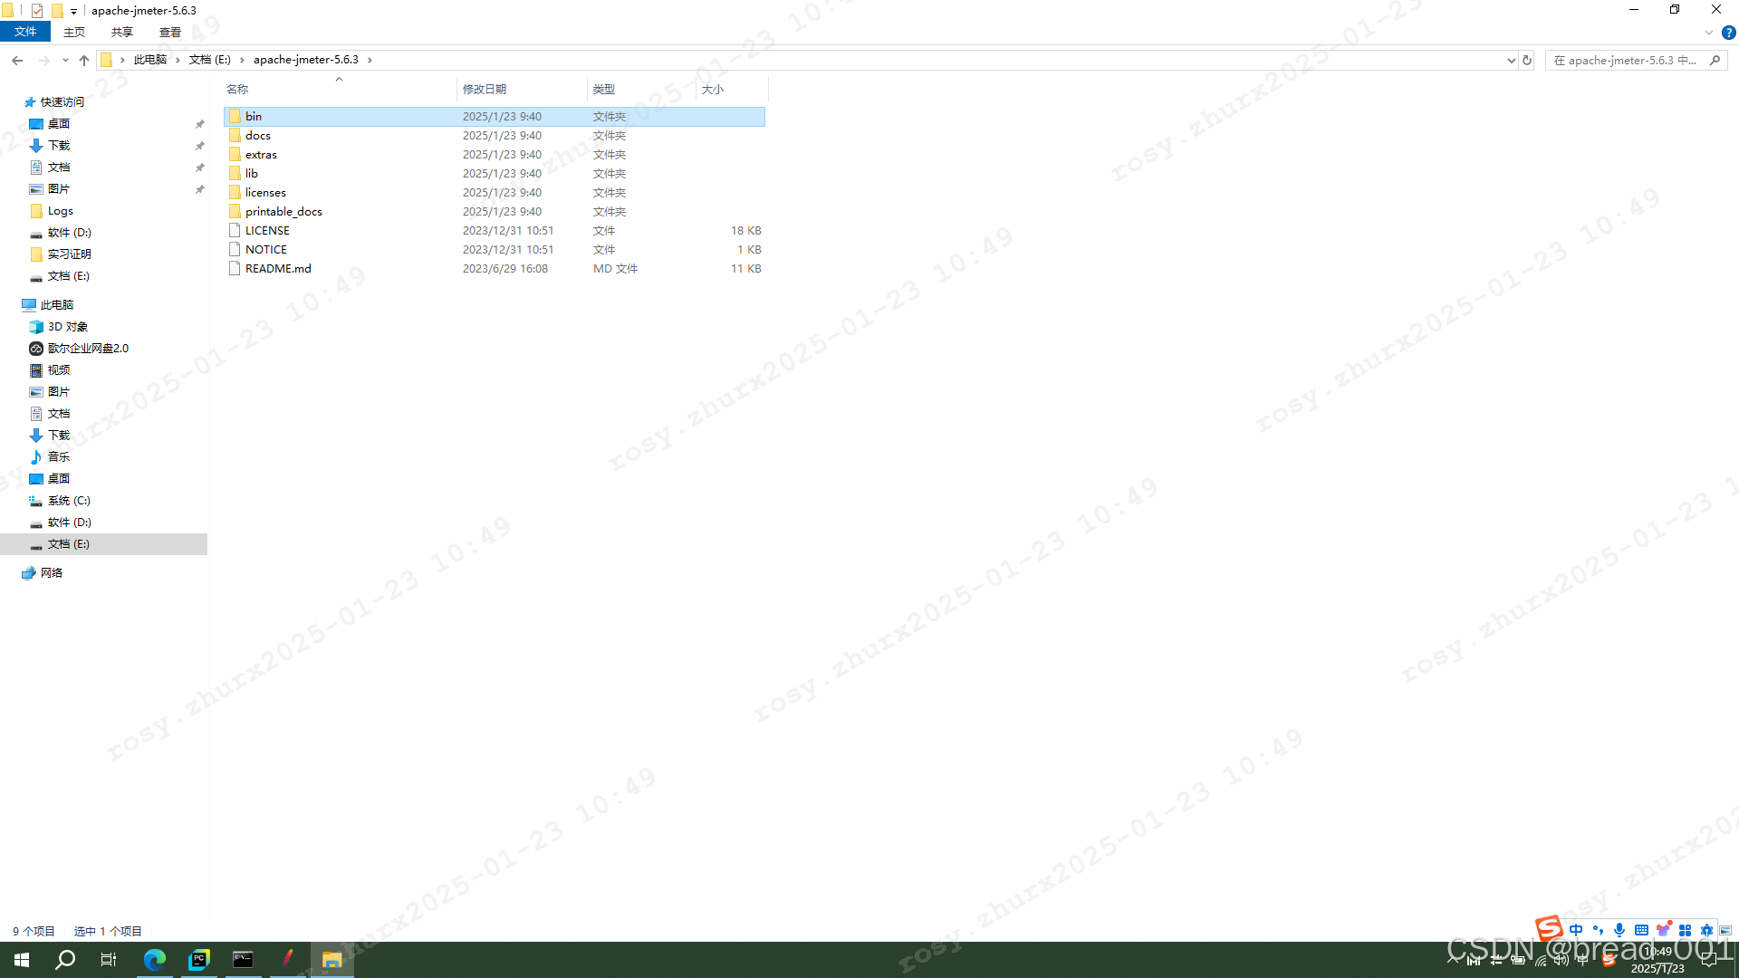
Task: Open the taskbar search icon
Action: click(65, 959)
